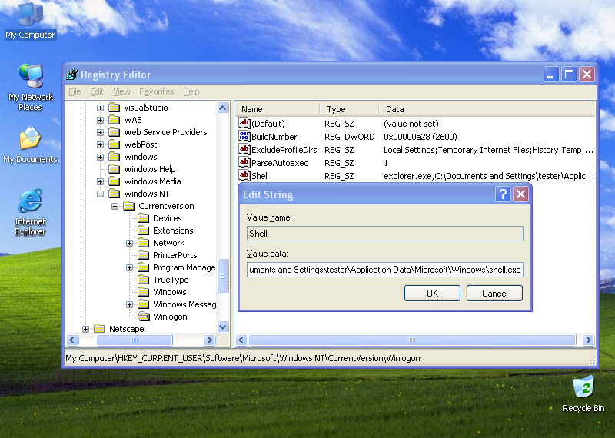Click the TrueType folder icon

[144, 280]
